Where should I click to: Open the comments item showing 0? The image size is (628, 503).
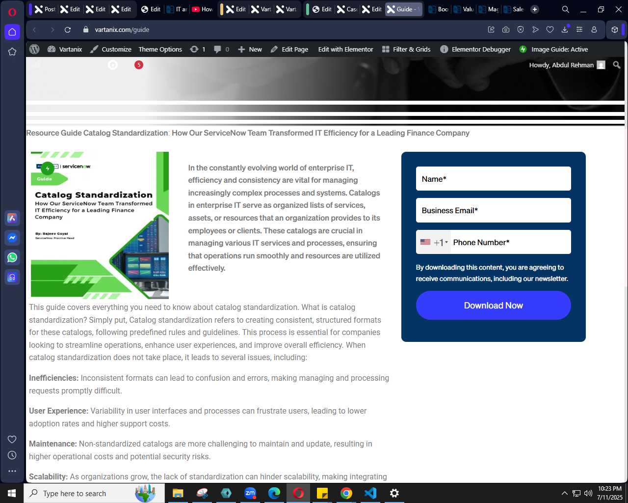pos(221,49)
